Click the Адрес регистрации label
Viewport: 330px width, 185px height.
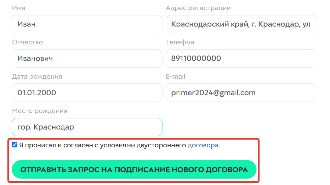[x=198, y=8]
